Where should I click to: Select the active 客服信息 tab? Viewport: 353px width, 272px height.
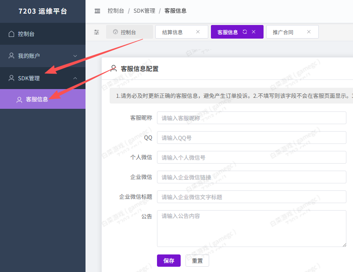[237, 32]
